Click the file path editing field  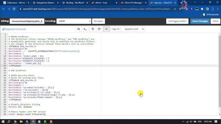pyautogui.click(x=27, y=21)
